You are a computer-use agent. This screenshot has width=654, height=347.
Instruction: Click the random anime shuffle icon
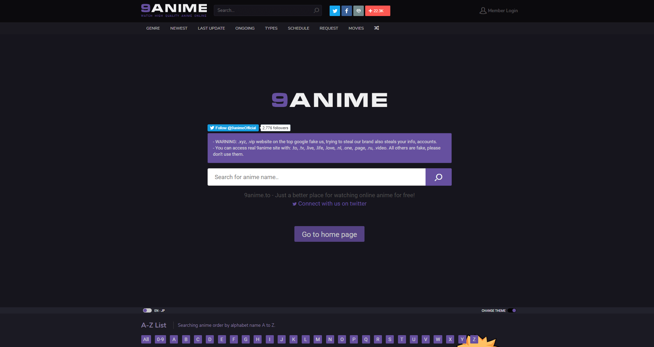point(376,28)
